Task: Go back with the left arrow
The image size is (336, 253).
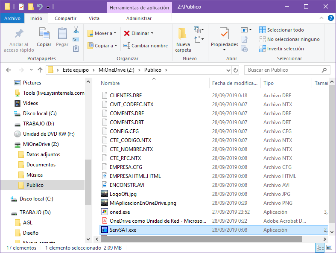Action: [x=9, y=70]
